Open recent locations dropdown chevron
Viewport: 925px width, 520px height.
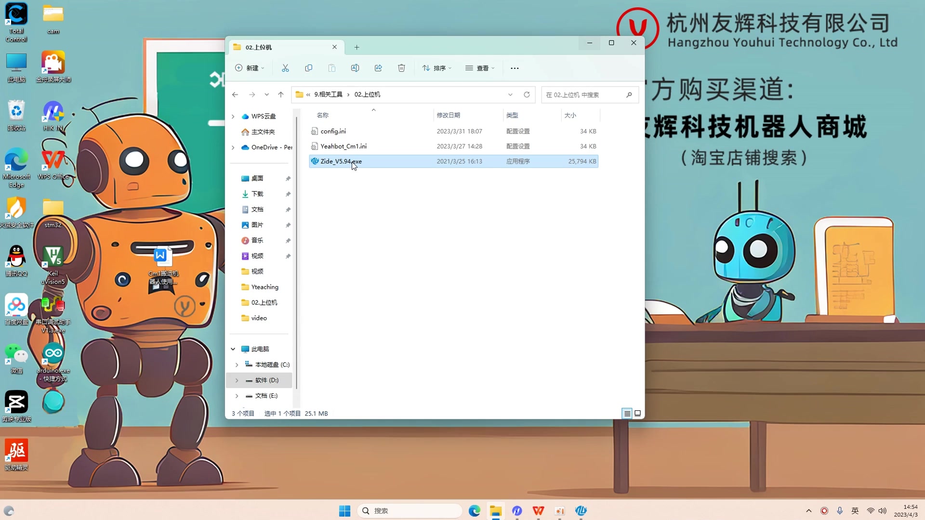(x=266, y=94)
